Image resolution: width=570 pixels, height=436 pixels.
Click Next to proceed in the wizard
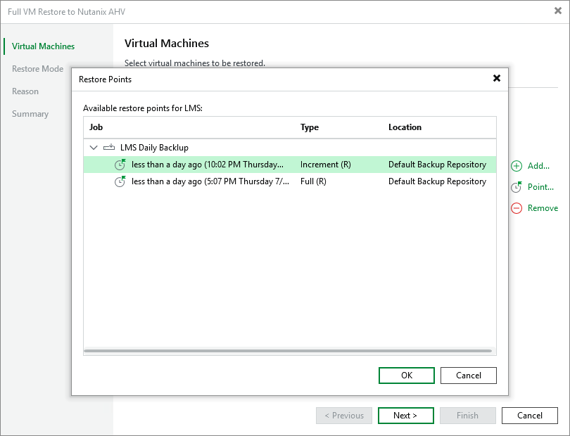coord(405,416)
